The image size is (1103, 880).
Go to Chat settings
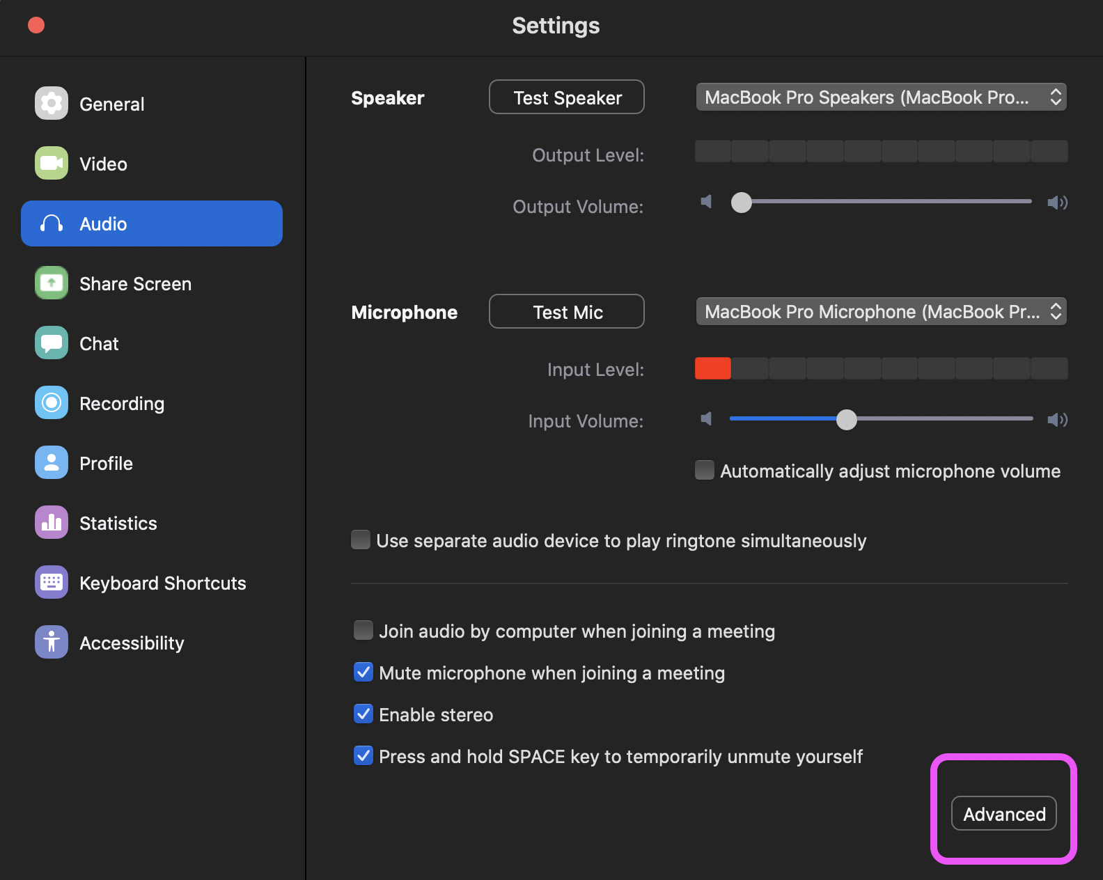[152, 343]
